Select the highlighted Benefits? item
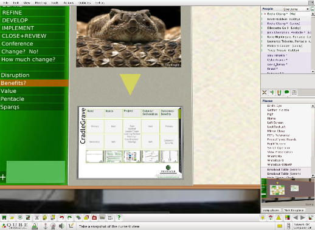The width and height of the screenshot is (315, 230). (x=34, y=83)
